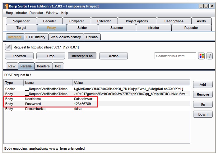Switch to the Headers request view
Screen dimensions: 218x155
(x=43, y=66)
